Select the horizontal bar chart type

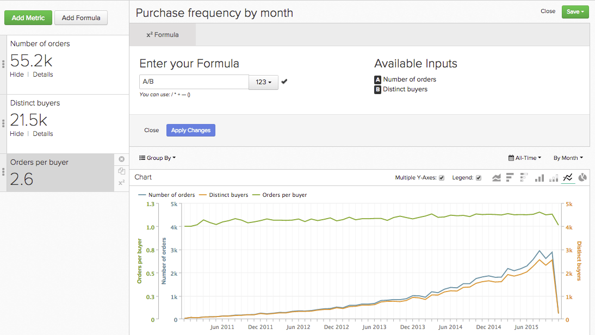(x=510, y=177)
